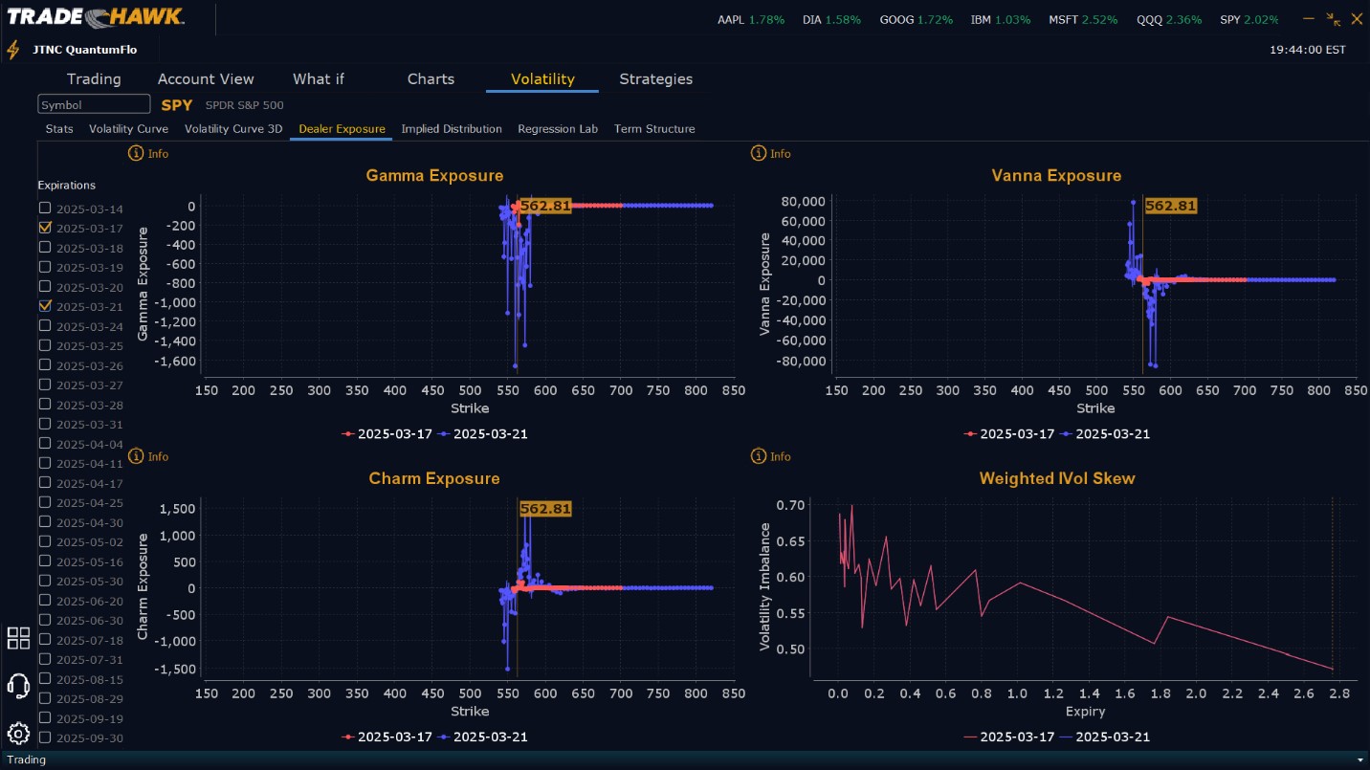
Task: Switch to the Trading tab
Action: [x=94, y=79]
